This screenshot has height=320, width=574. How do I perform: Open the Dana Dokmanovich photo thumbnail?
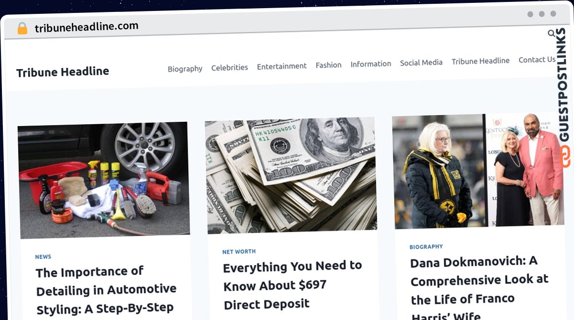click(x=478, y=171)
